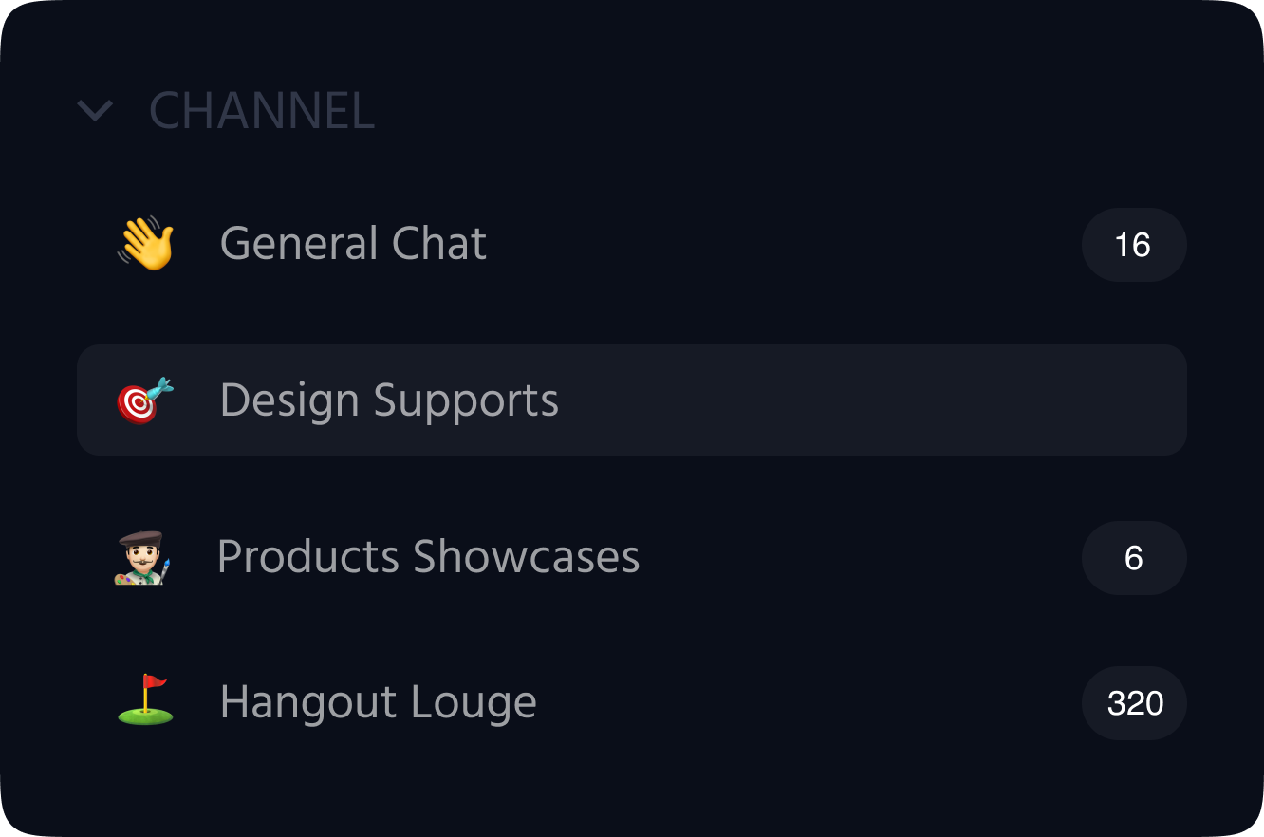Screen dimensions: 1264x837
Task: Click the waving hand emoji icon
Action: click(x=146, y=244)
